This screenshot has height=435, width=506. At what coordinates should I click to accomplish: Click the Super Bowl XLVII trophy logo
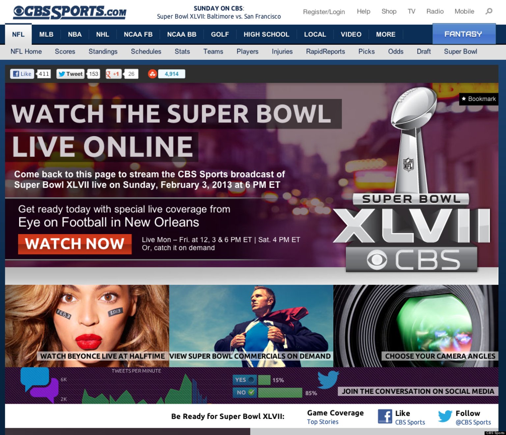(412, 179)
